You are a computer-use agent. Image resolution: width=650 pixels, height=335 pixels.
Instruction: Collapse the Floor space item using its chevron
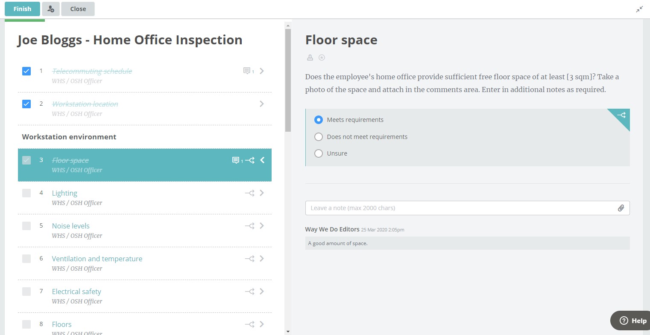tap(262, 160)
